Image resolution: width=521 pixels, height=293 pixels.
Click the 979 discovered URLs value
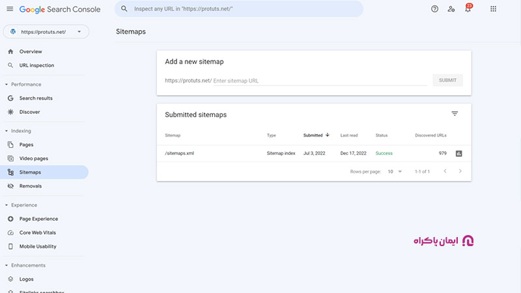[442, 154]
